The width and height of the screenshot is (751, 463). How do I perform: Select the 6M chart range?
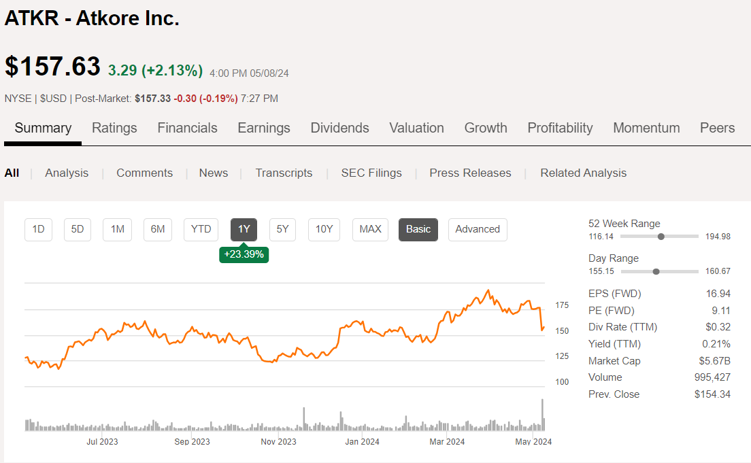click(x=158, y=229)
